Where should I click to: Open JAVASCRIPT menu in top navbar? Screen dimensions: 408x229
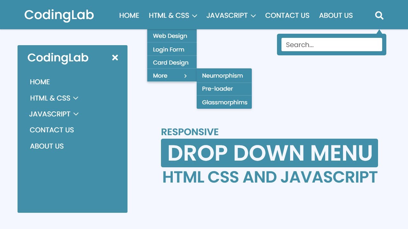[227, 16]
